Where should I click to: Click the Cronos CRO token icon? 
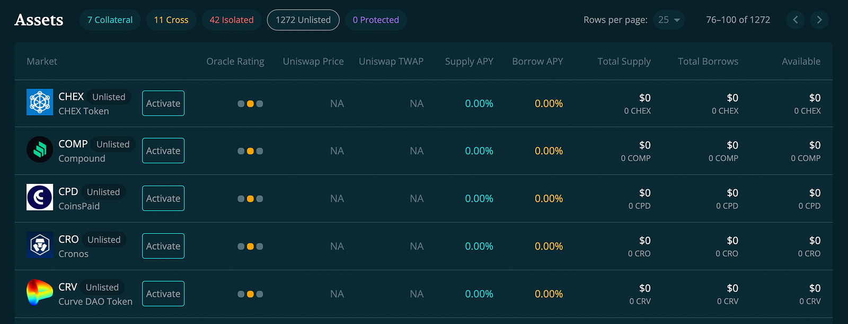[x=40, y=245]
